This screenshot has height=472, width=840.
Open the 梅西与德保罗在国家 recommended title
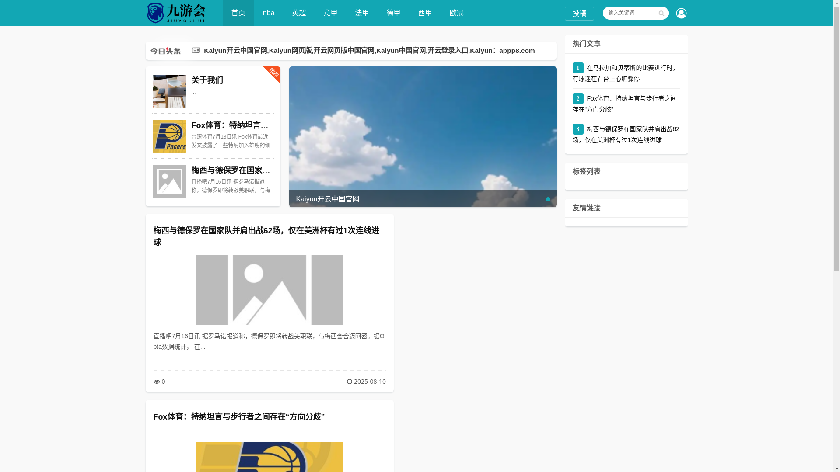[x=231, y=170]
